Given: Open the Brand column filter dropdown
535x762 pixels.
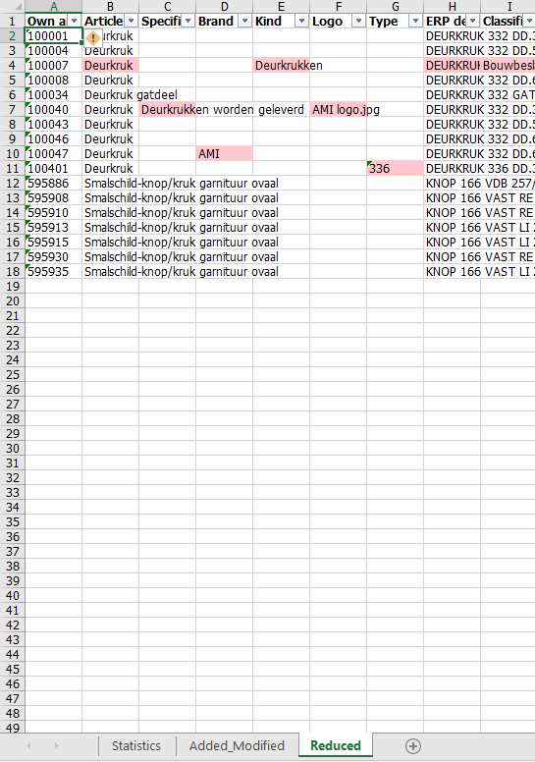Looking at the screenshot, I should pyautogui.click(x=244, y=21).
